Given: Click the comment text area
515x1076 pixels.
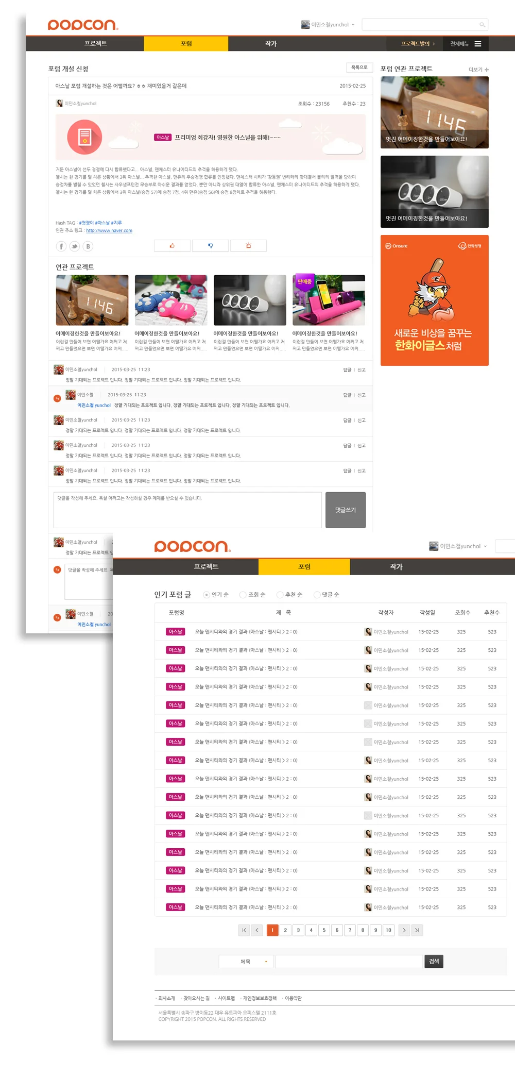Looking at the screenshot, I should pos(187,510).
